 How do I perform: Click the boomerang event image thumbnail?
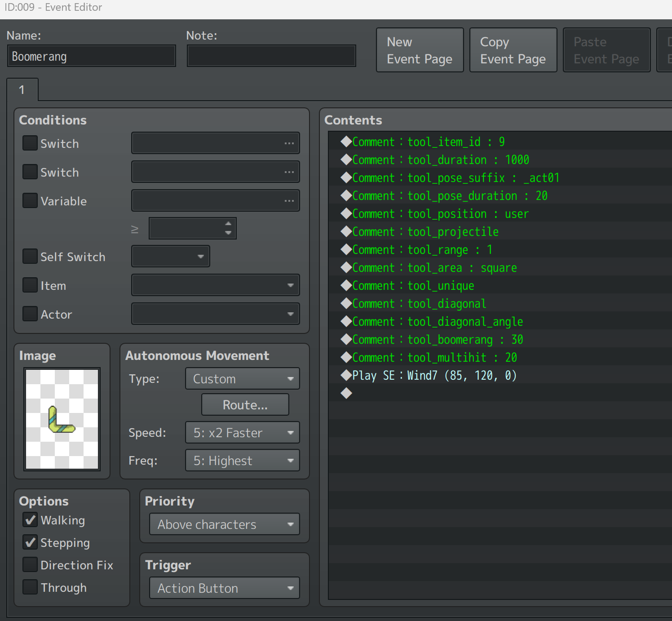click(x=62, y=419)
